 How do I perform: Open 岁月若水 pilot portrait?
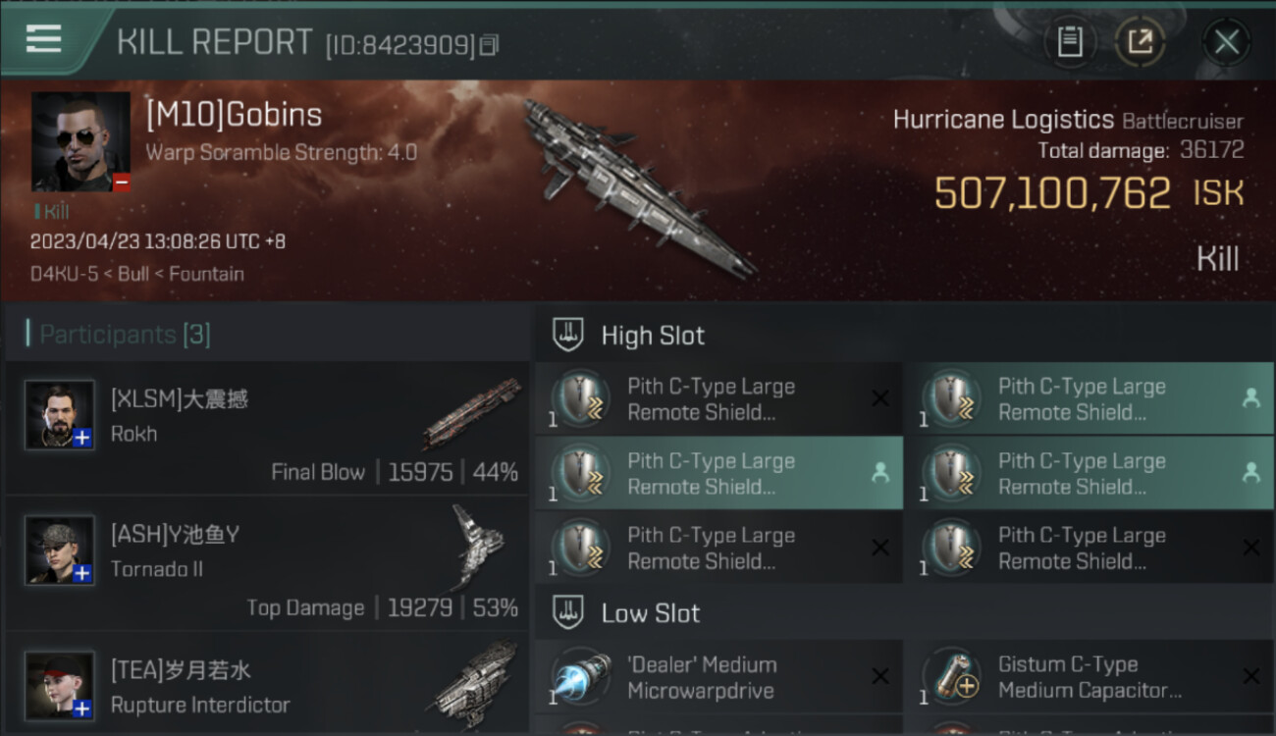[x=60, y=685]
